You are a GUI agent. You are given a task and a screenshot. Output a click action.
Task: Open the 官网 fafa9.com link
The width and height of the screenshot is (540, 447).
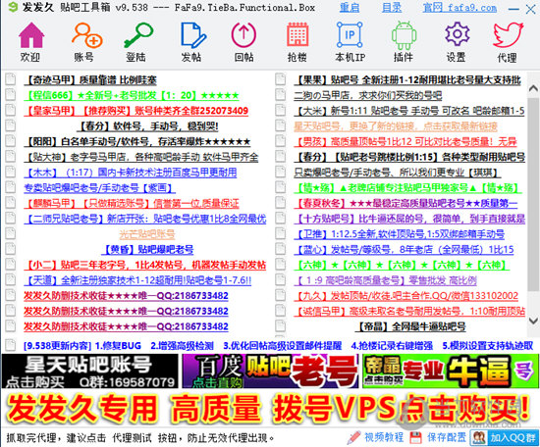pyautogui.click(x=459, y=8)
